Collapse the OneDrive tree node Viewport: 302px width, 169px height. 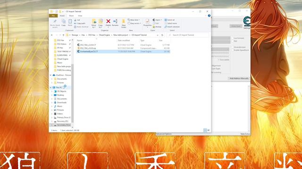(51, 75)
